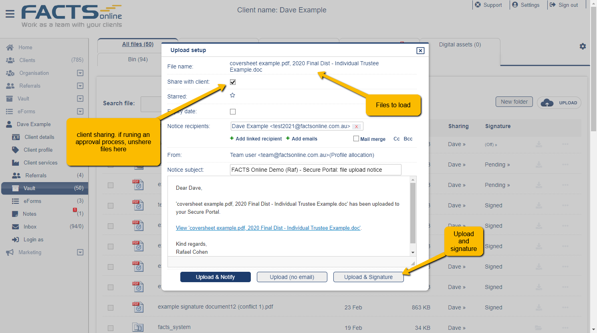Open the (Off) » signature option
The width and height of the screenshot is (597, 333).
[491, 144]
